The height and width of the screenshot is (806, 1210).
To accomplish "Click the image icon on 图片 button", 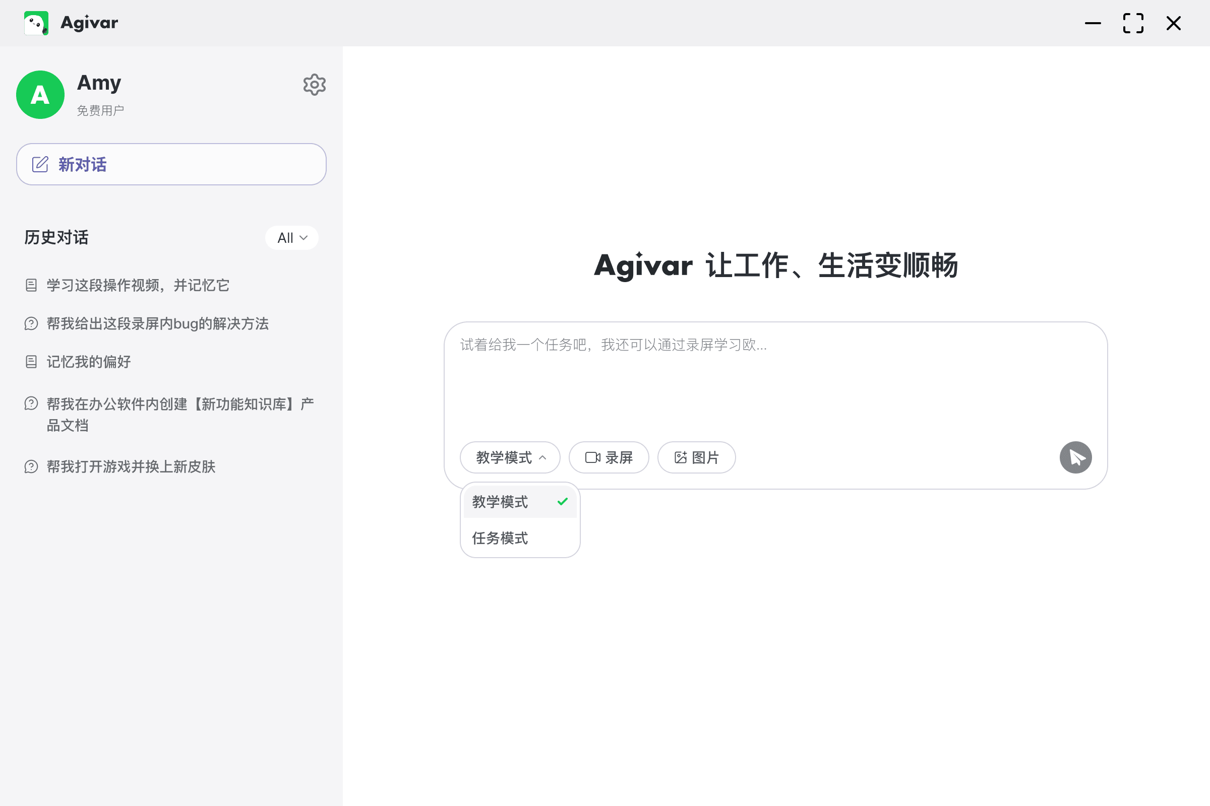I will tap(681, 457).
